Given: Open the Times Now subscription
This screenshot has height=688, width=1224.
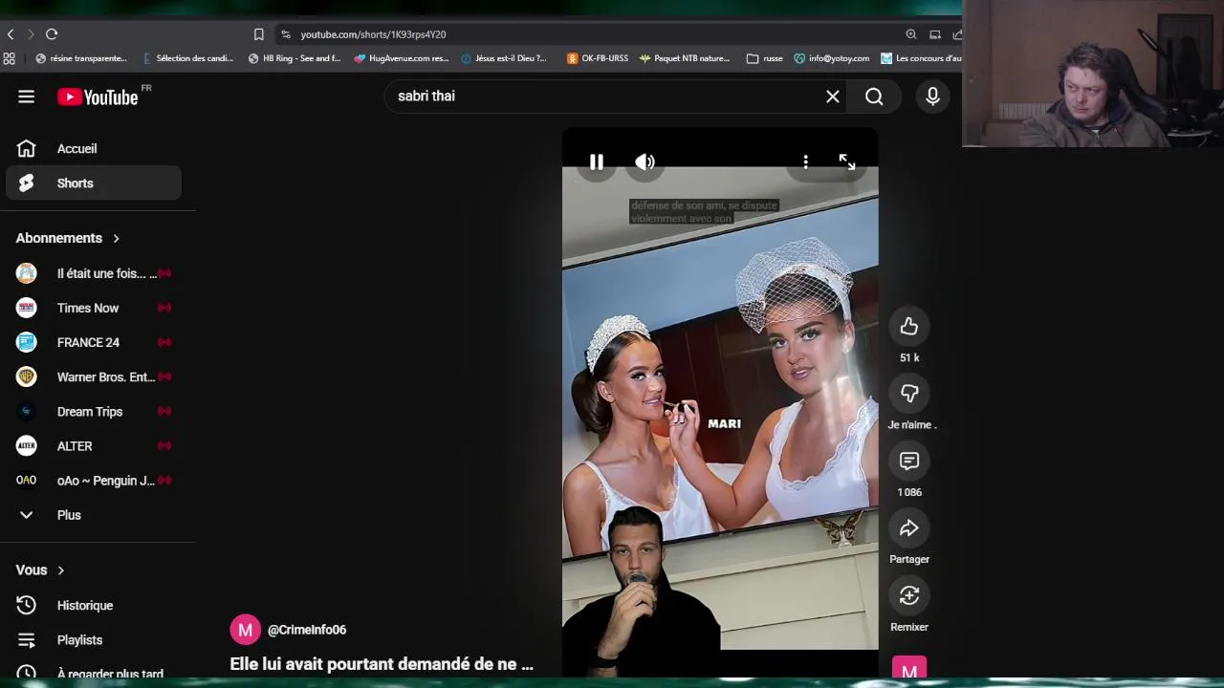Looking at the screenshot, I should point(94,308).
